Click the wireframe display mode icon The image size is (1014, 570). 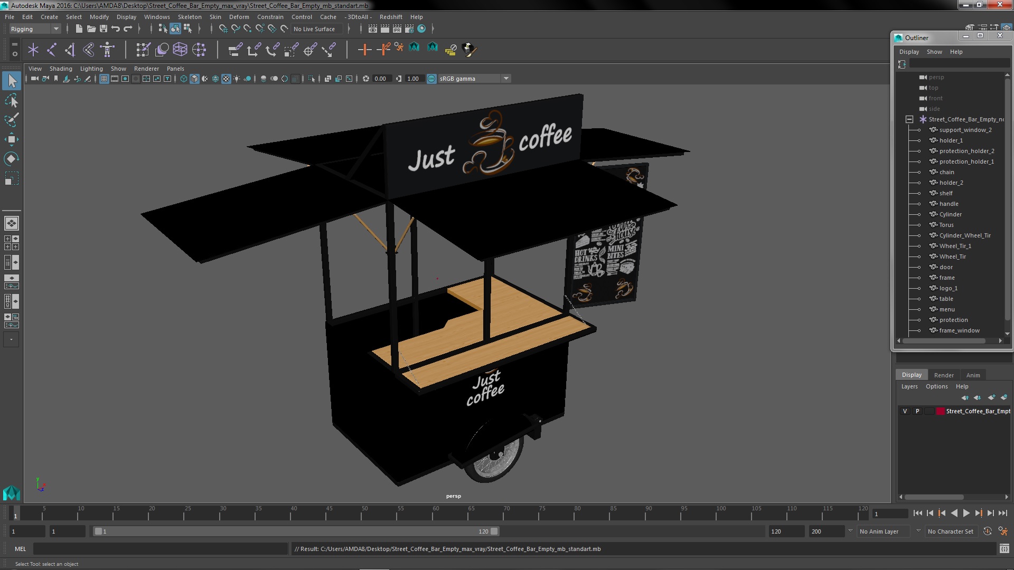183,78
